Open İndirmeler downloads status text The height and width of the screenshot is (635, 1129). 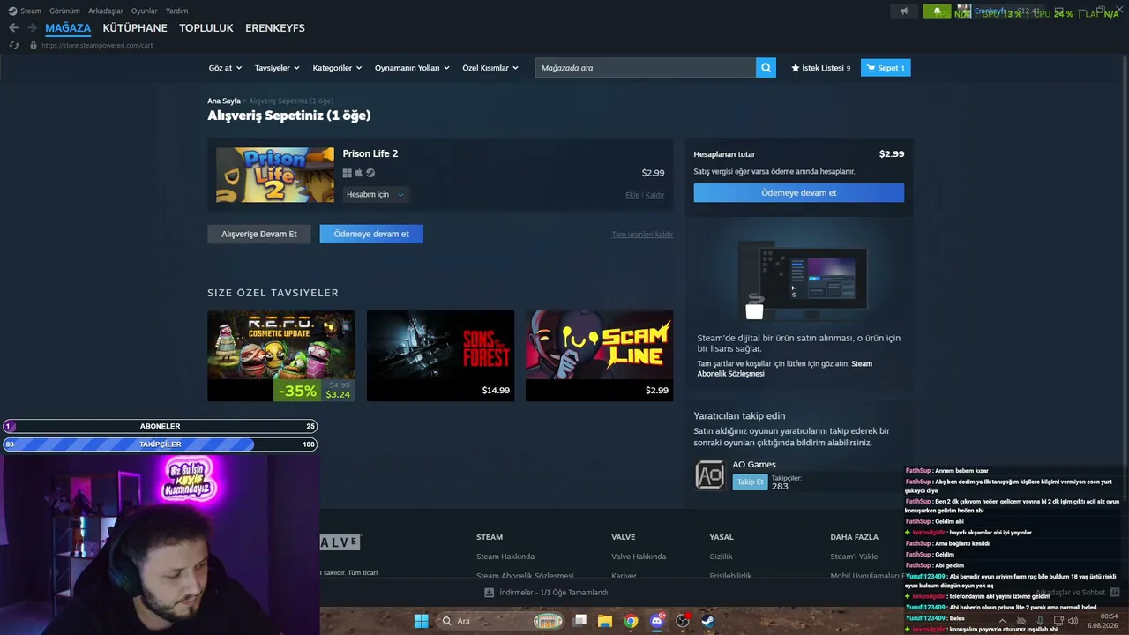554,593
